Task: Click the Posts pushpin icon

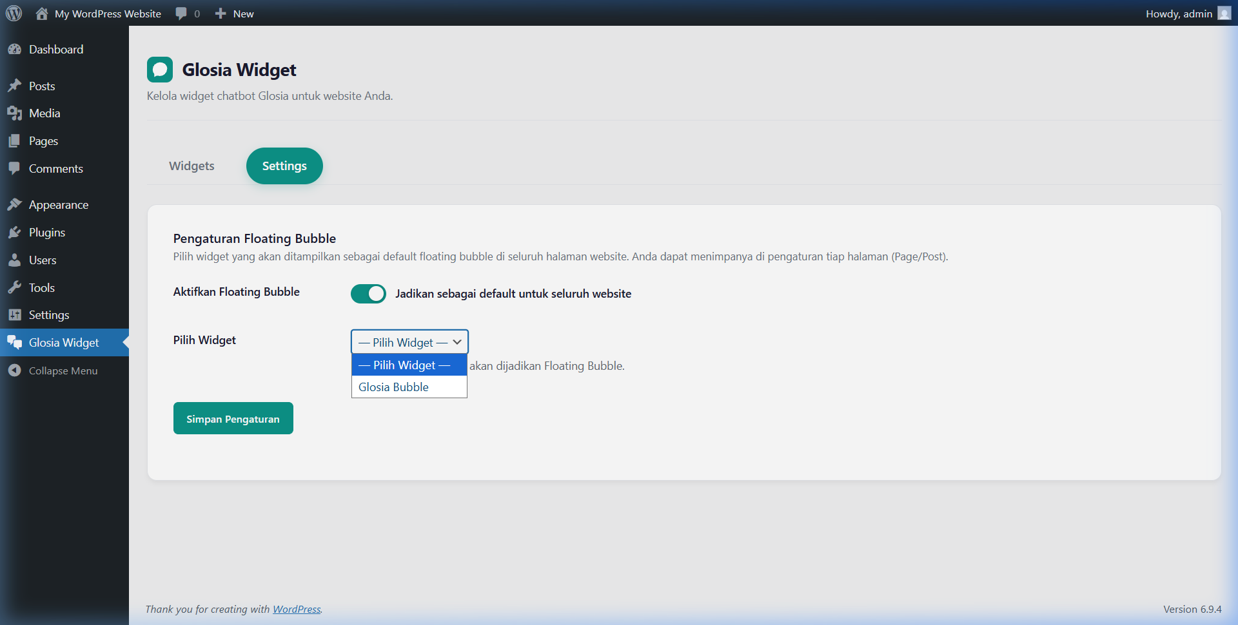Action: 14,86
